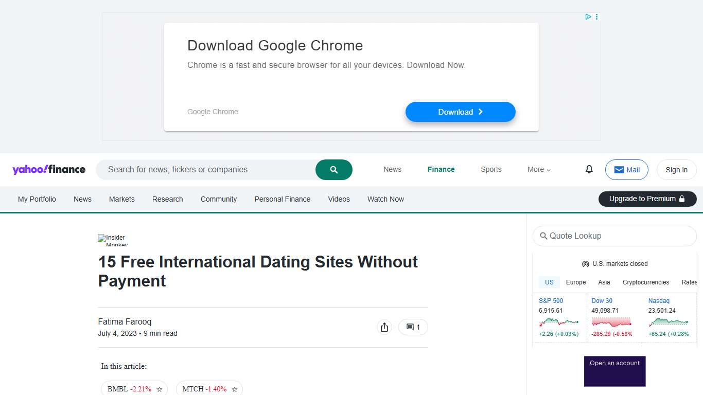703x395 pixels.
Task: Share the article via the share icon
Action: pyautogui.click(x=384, y=327)
